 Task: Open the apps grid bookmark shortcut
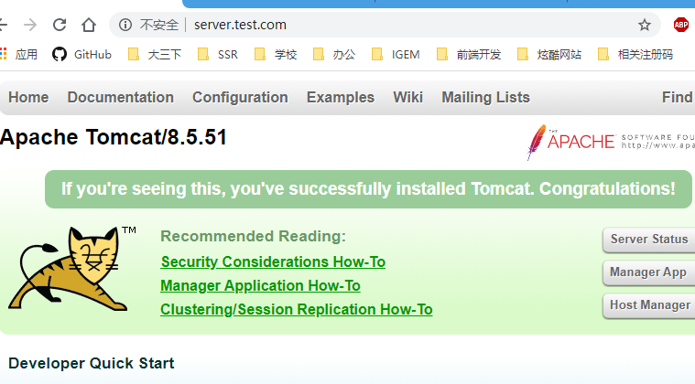[x=19, y=54]
